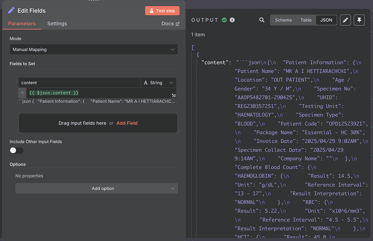The image size is (373, 241).
Task: Switch to the Settings tab
Action: click(57, 24)
